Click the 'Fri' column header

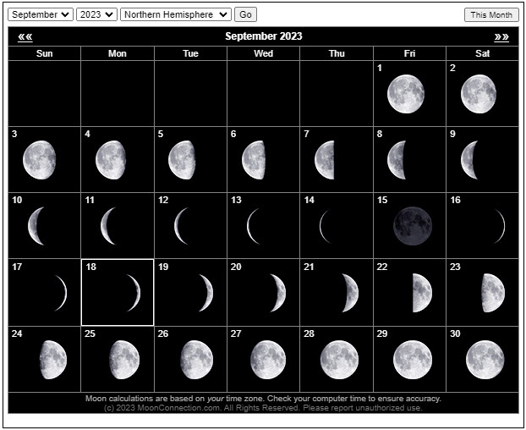click(x=409, y=53)
